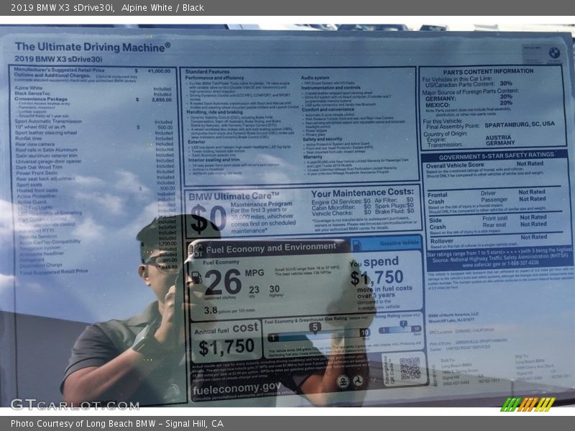Click 'Fuel Economy and Environment' header
This screenshot has height=431, width=575.
(x=271, y=248)
